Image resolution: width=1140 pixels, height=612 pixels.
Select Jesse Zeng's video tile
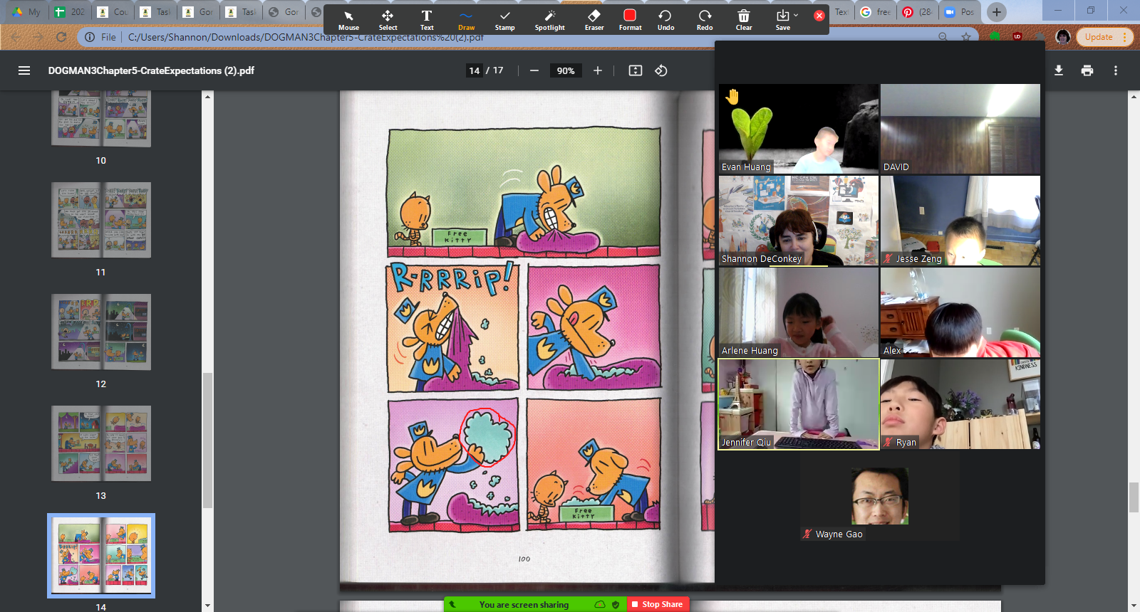[960, 221]
